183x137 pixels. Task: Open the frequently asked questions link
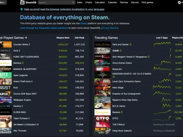tap(44, 28)
